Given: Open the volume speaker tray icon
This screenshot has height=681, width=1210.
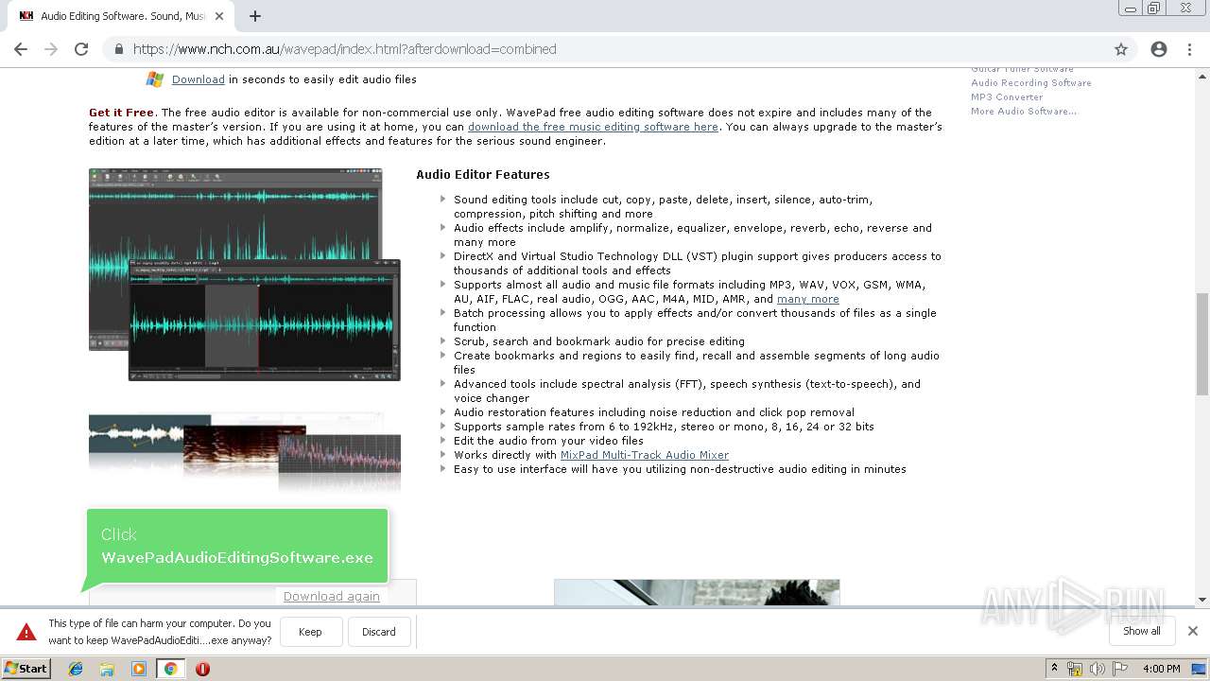Looking at the screenshot, I should pos(1097,669).
